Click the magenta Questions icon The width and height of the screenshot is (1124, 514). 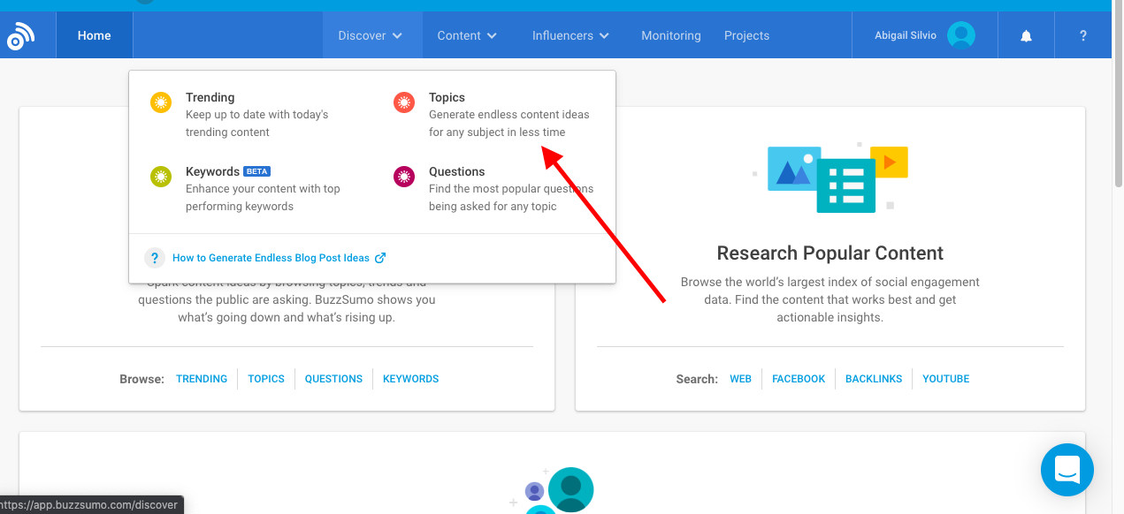point(404,177)
